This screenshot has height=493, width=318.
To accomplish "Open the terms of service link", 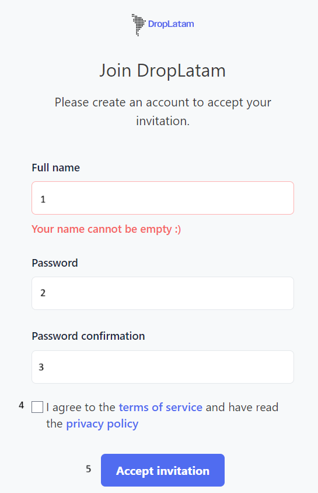I will point(160,407).
